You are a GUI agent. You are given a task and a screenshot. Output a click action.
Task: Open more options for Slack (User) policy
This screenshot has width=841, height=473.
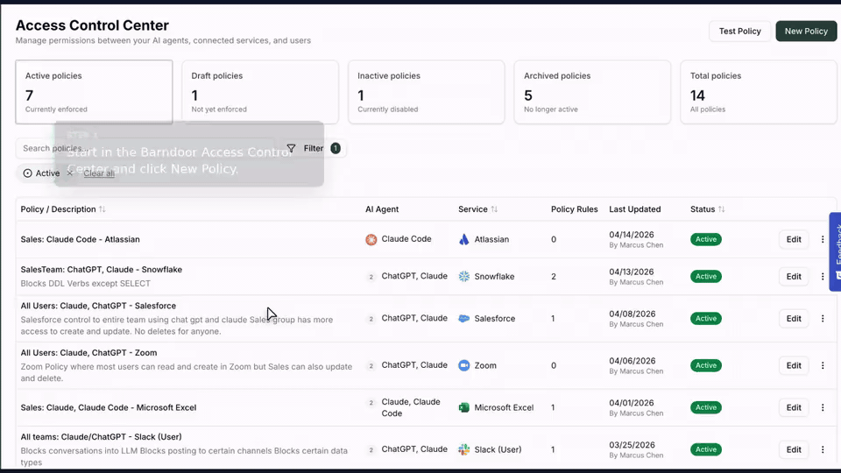point(823,449)
